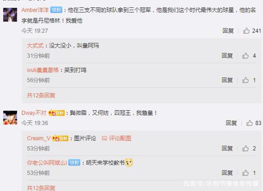Like wuli晨晨喜格's reply thumbs-up
Viewport: 263px width, 191px height.
coord(245,80)
